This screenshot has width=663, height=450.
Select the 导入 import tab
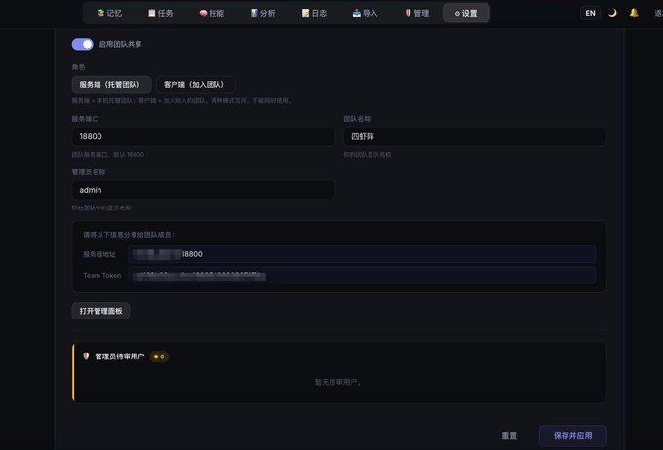point(366,13)
